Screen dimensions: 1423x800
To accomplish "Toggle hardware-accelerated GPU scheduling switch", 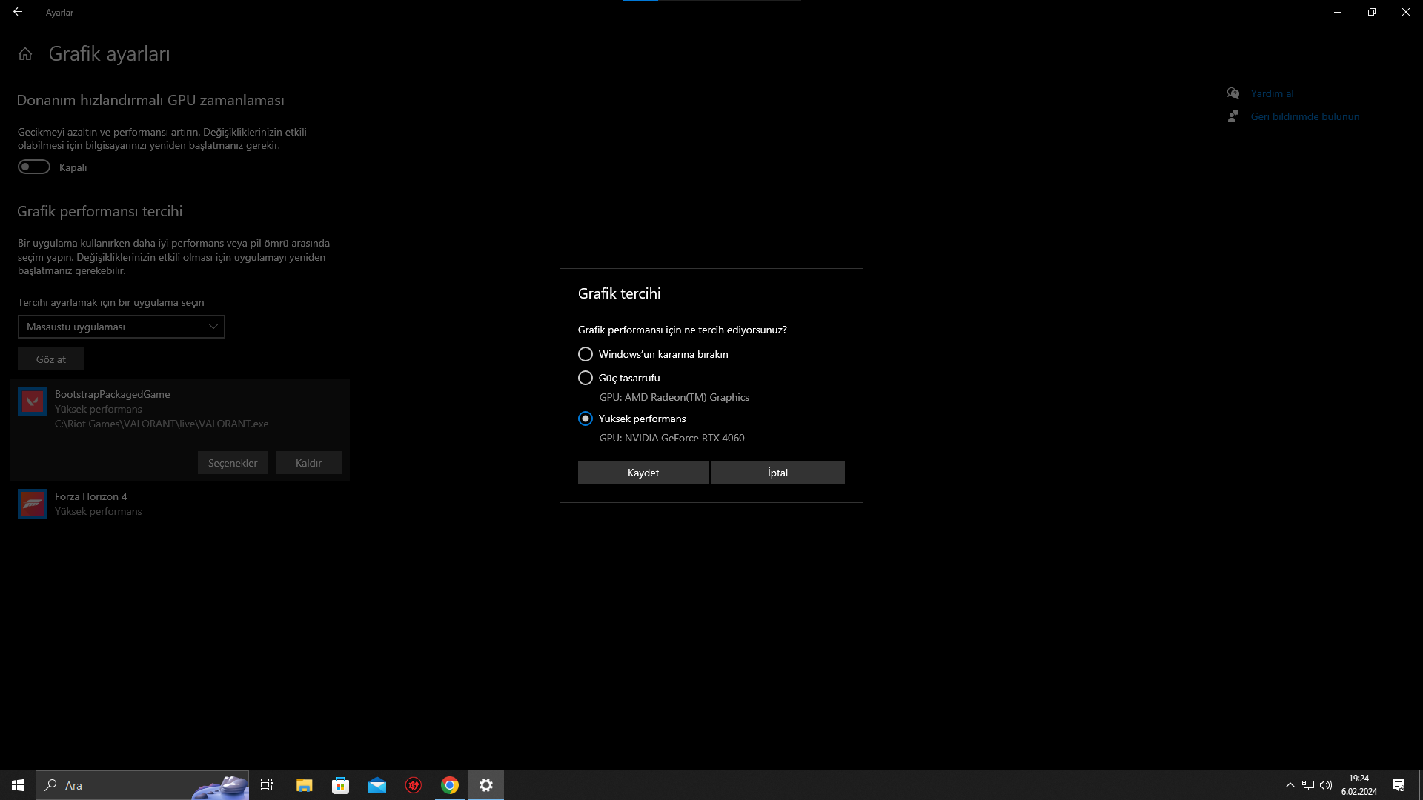I will coord(34,167).
